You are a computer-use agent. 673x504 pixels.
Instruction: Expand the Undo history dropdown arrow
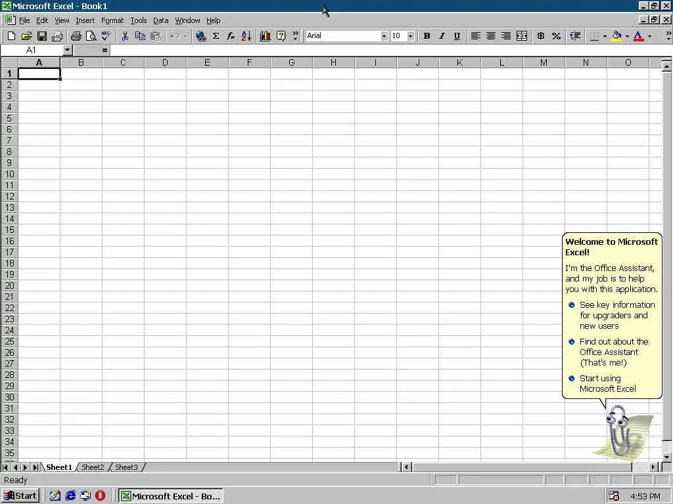click(x=185, y=37)
